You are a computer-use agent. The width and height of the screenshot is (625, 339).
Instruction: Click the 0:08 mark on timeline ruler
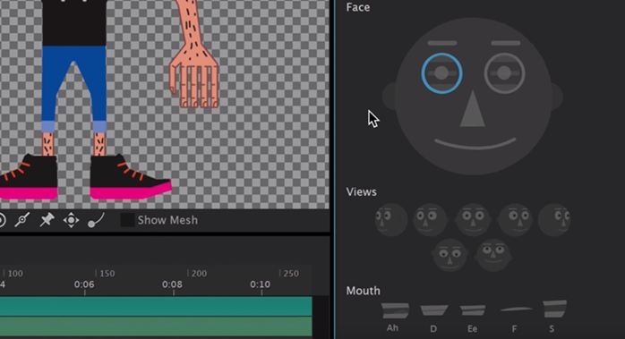172,284
